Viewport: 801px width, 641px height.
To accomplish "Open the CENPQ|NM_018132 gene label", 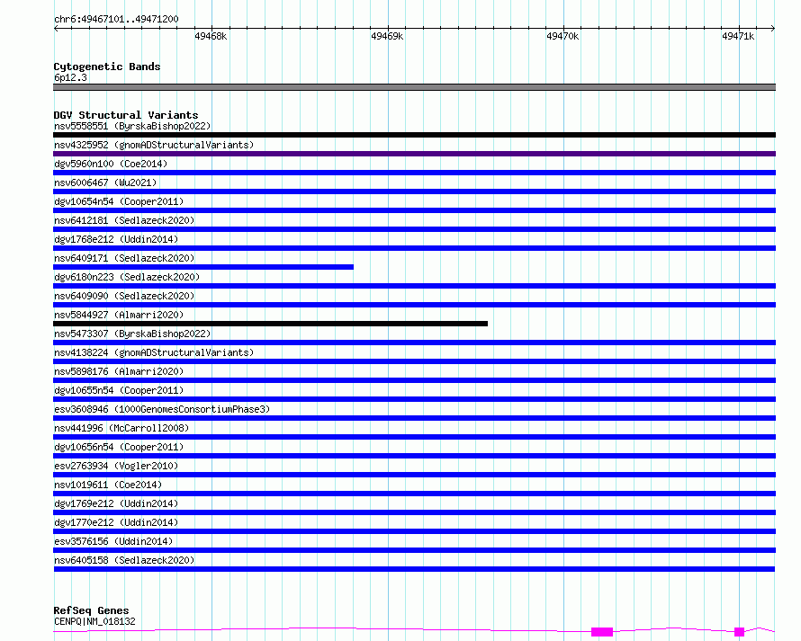I will coord(95,621).
